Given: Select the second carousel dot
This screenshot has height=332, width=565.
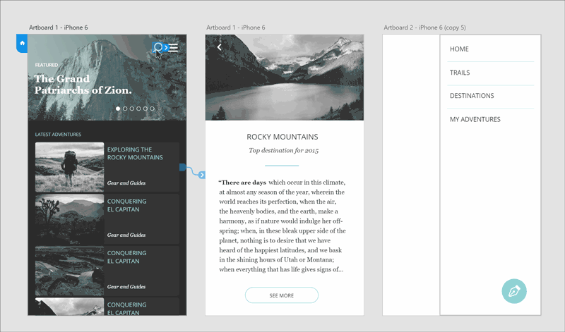Looking at the screenshot, I should (125, 109).
